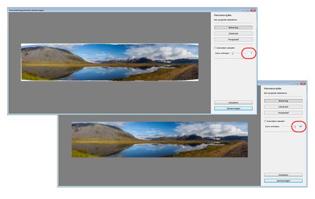Tick Automatisch uitsnijden checkbox in back dialog
Viewport: 315px width, 199px height.
(x=265, y=121)
